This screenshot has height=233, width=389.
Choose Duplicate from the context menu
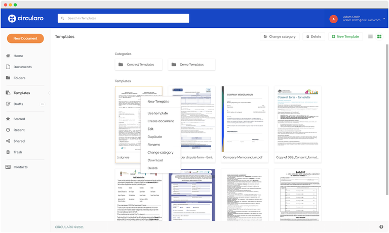pyautogui.click(x=154, y=136)
